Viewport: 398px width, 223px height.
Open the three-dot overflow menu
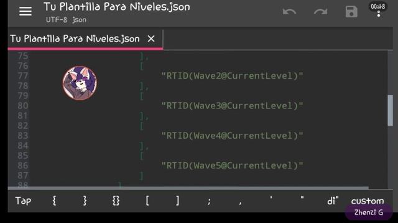coord(379,14)
